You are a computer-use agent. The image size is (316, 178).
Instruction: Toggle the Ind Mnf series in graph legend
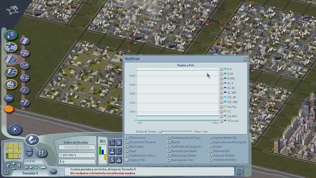221,116
